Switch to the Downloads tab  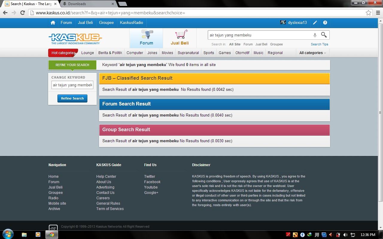point(87,4)
